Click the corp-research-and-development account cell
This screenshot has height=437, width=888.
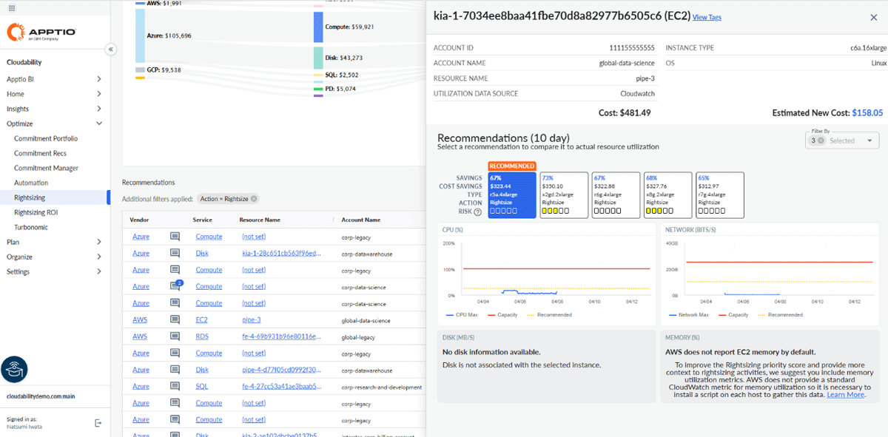click(x=381, y=387)
